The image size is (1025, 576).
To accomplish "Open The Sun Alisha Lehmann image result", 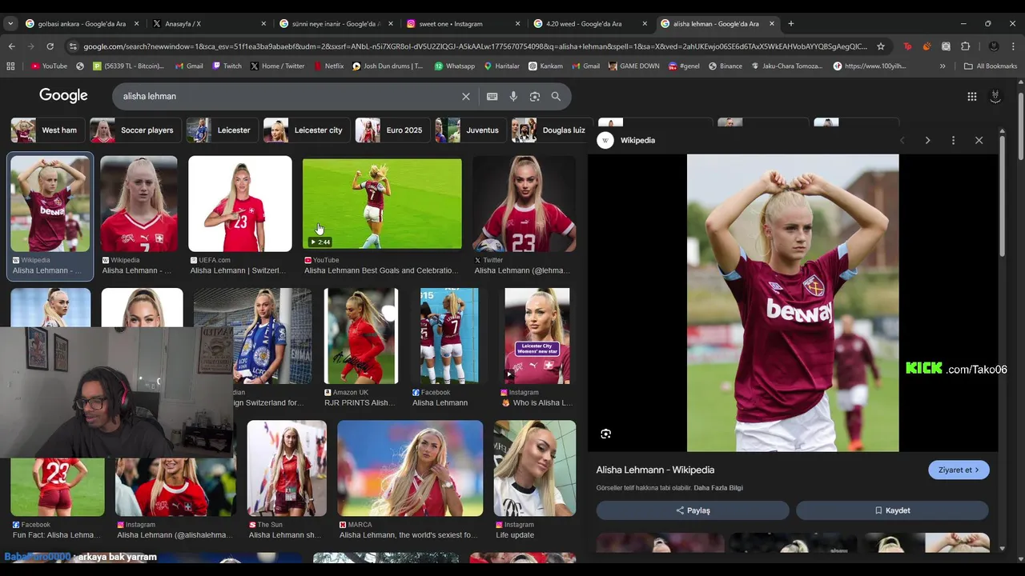I will tap(287, 468).
